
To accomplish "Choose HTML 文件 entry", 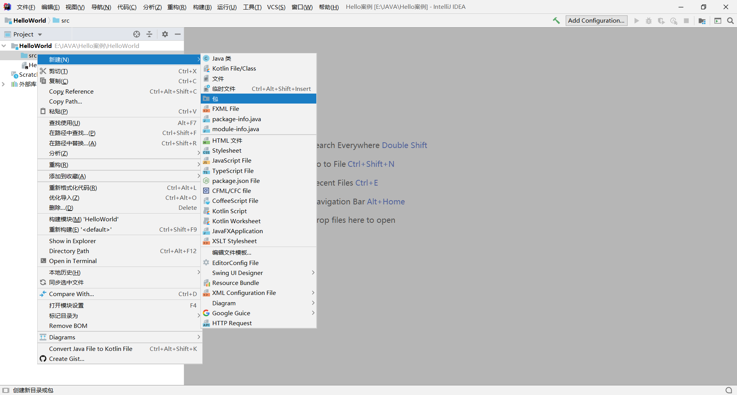I will pyautogui.click(x=259, y=140).
